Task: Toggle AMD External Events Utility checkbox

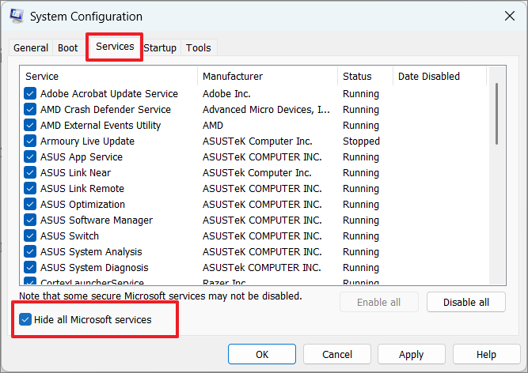Action: click(x=30, y=125)
